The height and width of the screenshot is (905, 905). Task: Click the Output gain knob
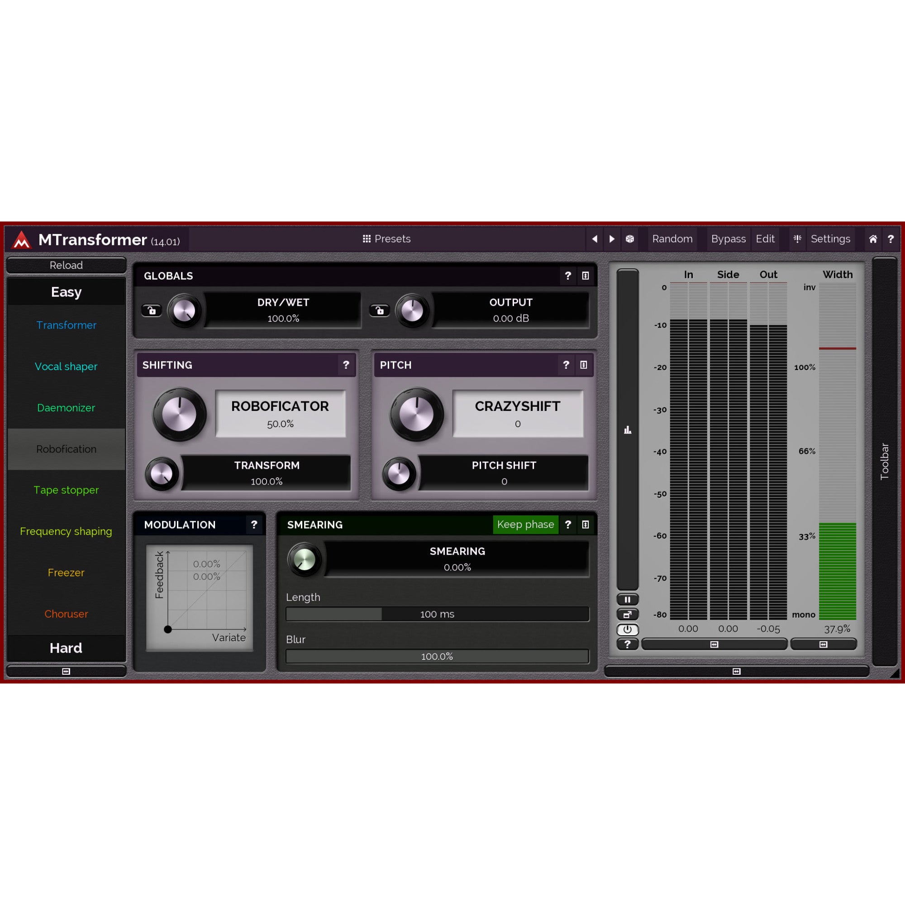[412, 310]
